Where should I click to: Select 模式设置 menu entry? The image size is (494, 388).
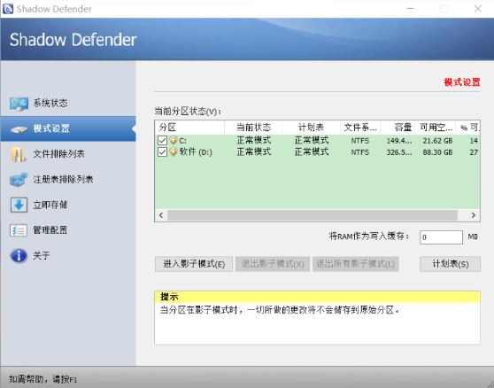(x=68, y=128)
